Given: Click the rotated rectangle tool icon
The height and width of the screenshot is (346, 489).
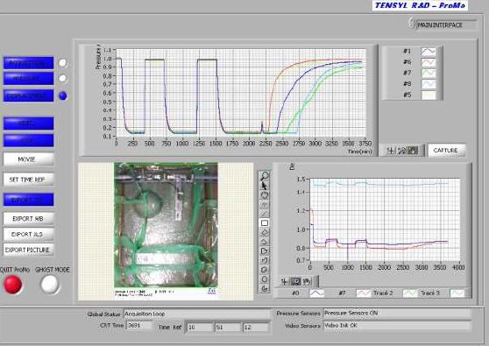Looking at the screenshot, I should 265,232.
